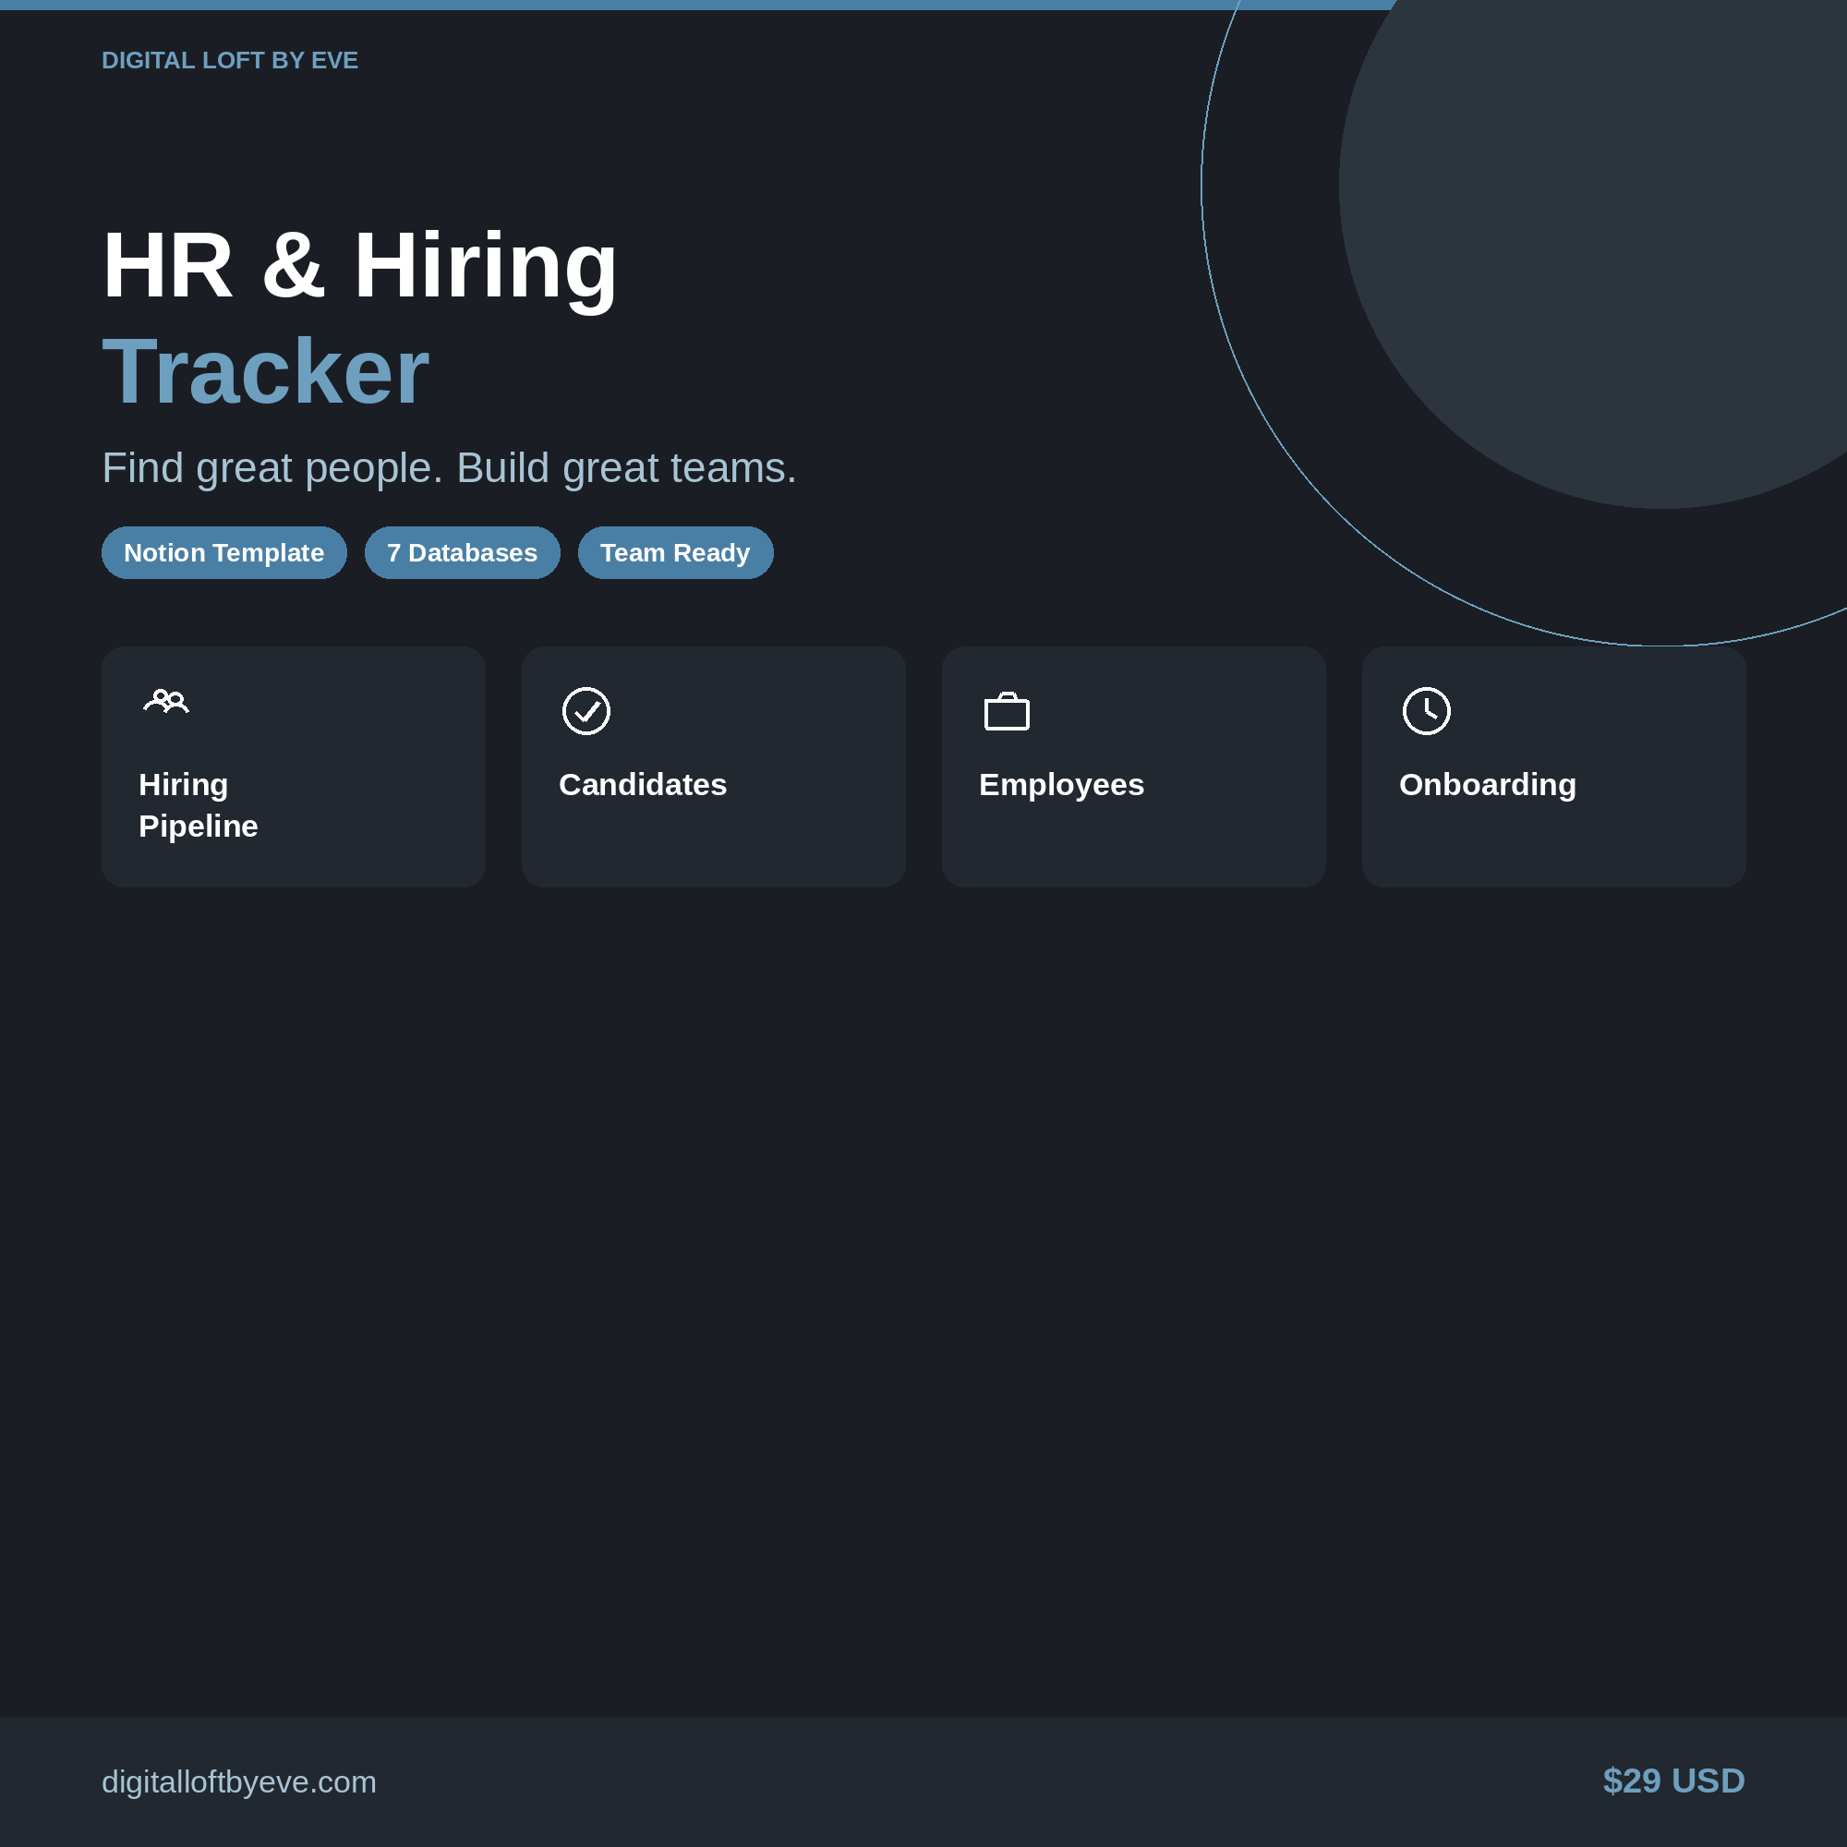Click the digitalloftbyeve.com website link
This screenshot has width=1847, height=1847.
239,1782
